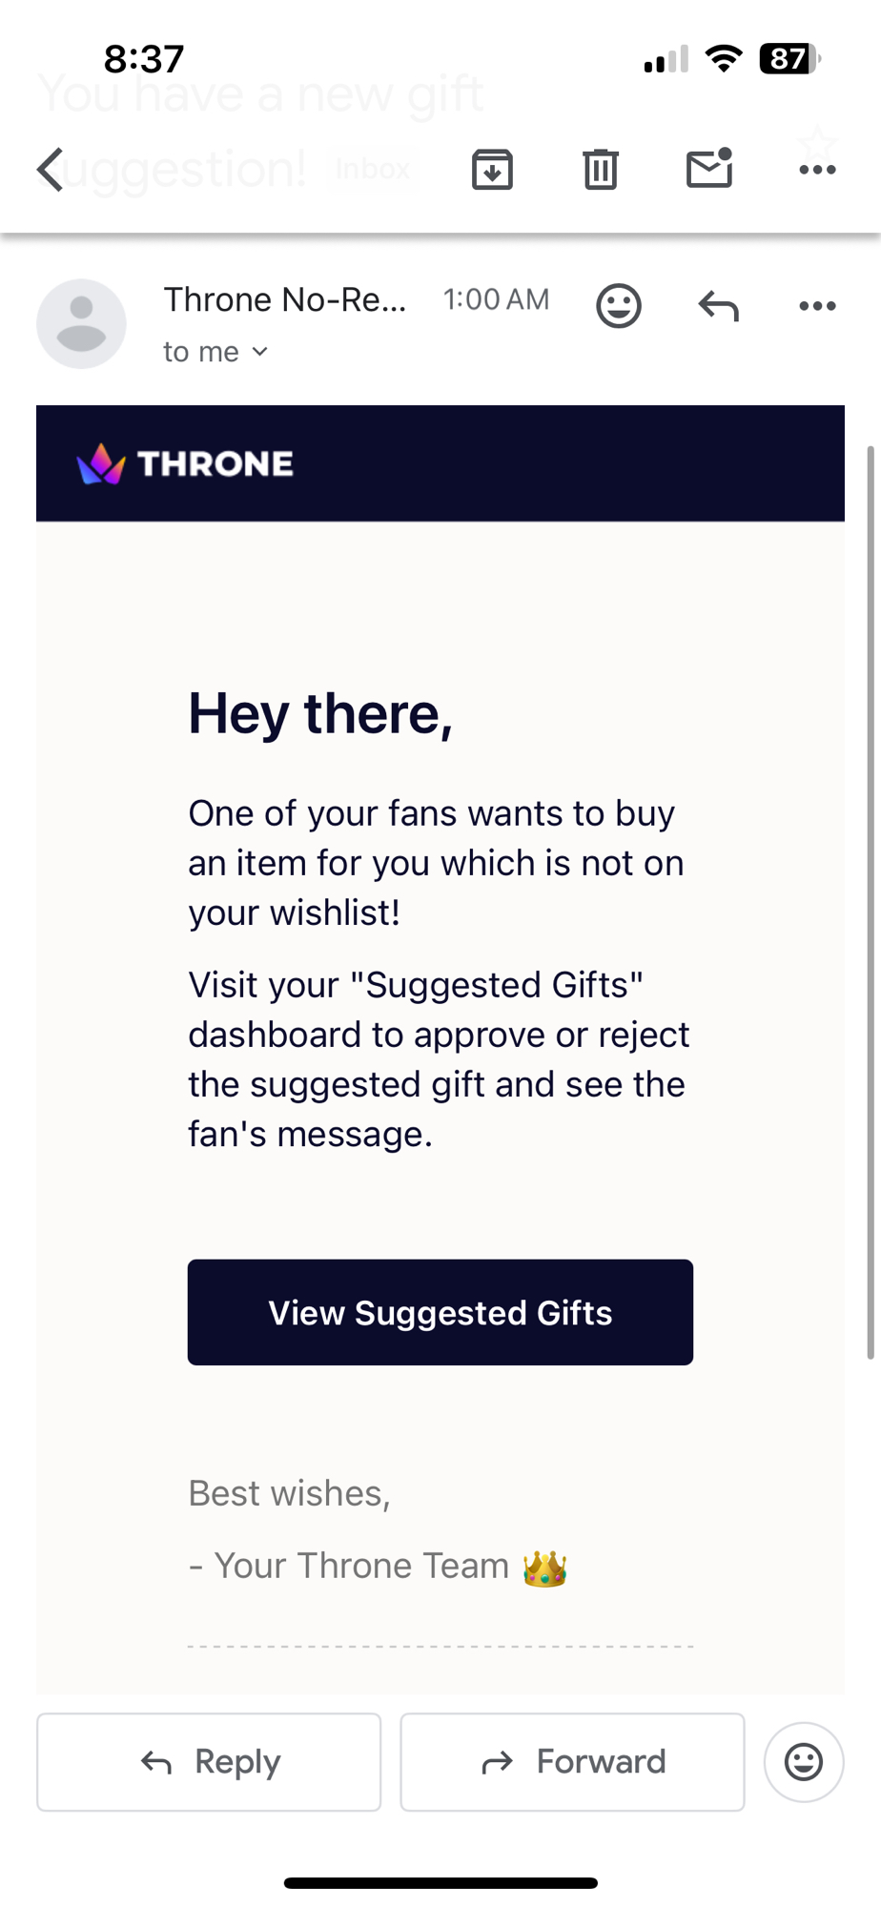The height and width of the screenshot is (1907, 881).
Task: Open View Suggested Gifts
Action: (x=440, y=1312)
